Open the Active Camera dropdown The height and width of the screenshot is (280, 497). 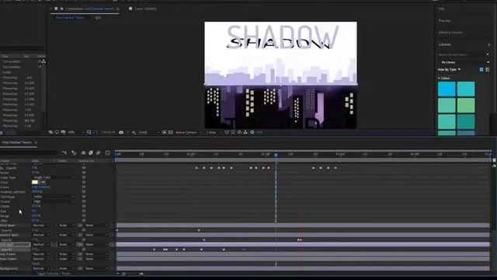tap(189, 132)
